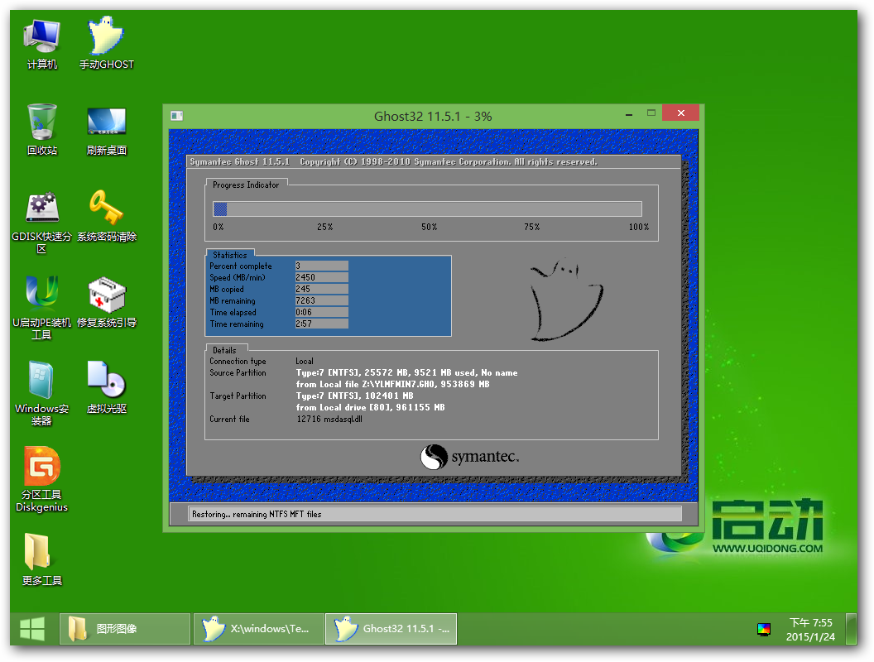
Task: Click the display color tray icon
Action: click(763, 630)
